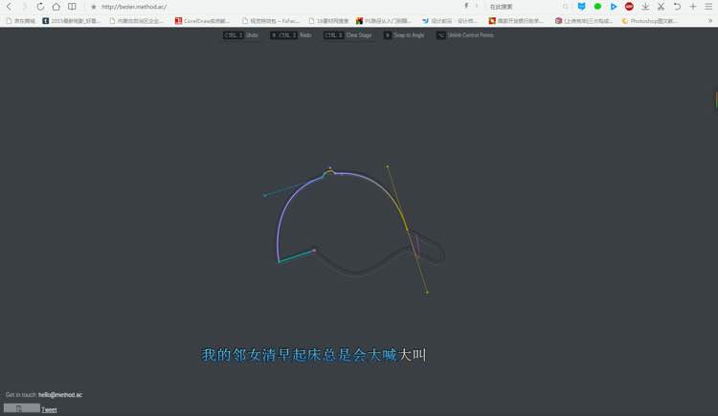
Task: Select the scissors screenshot icon
Action: pos(661,7)
